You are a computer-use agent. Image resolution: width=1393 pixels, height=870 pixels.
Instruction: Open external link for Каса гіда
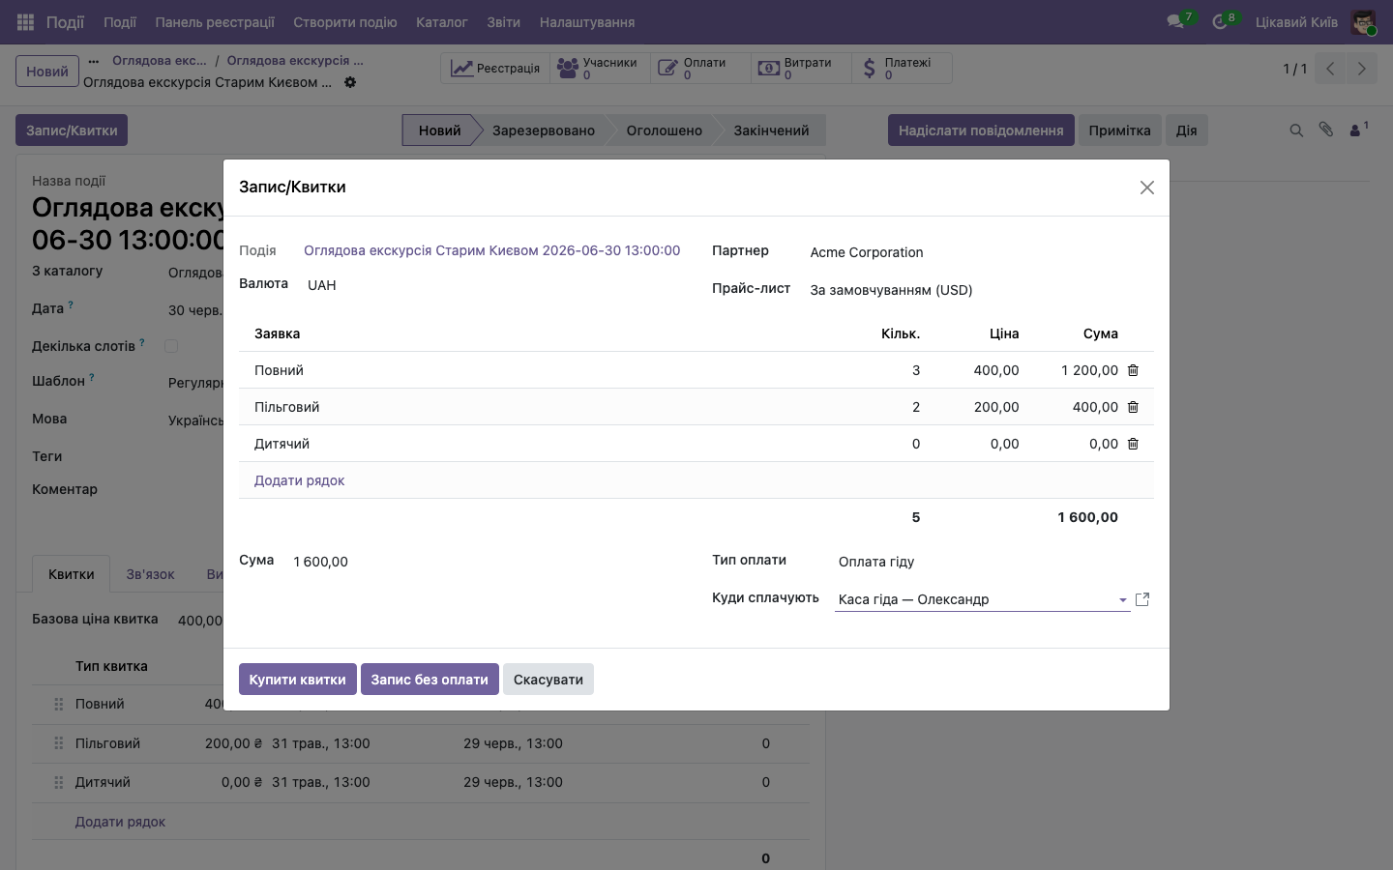[x=1142, y=599]
